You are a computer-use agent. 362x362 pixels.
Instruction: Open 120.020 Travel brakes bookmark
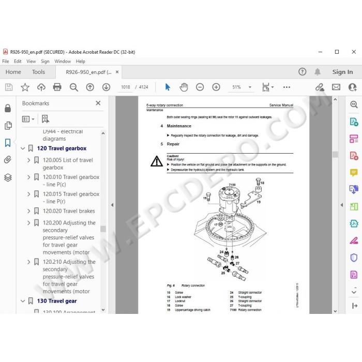[69, 211]
